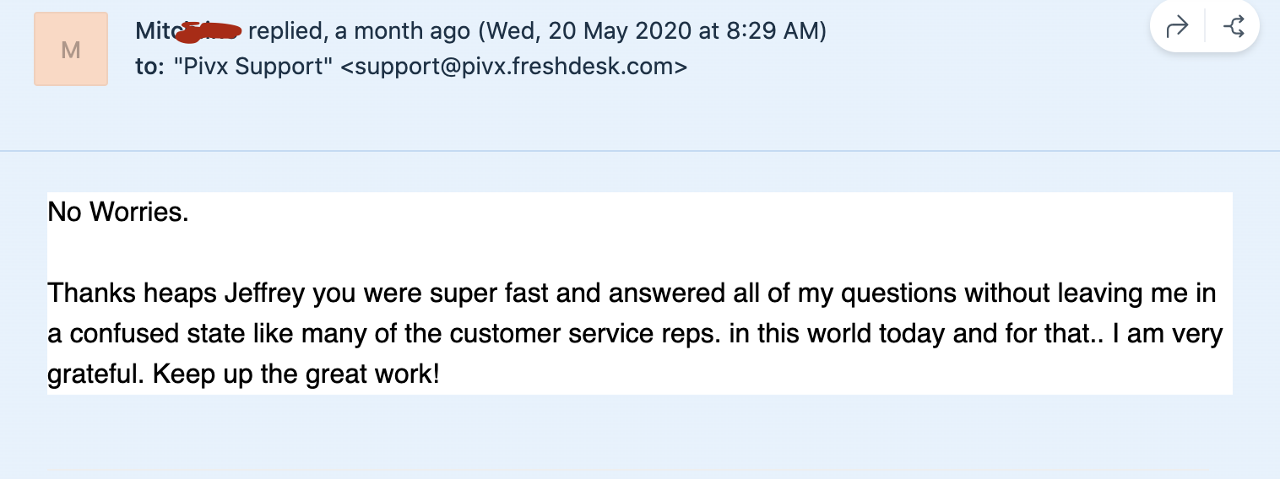Image resolution: width=1280 pixels, height=479 pixels.
Task: Click the "Wed, 20 May 2020 at 8:29 AM" timestamp
Action: (653, 32)
